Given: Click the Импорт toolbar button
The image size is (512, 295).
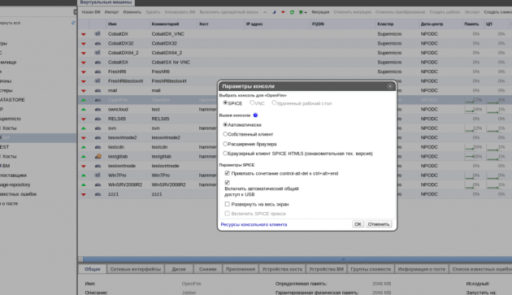Looking at the screenshot, I should tap(111, 12).
